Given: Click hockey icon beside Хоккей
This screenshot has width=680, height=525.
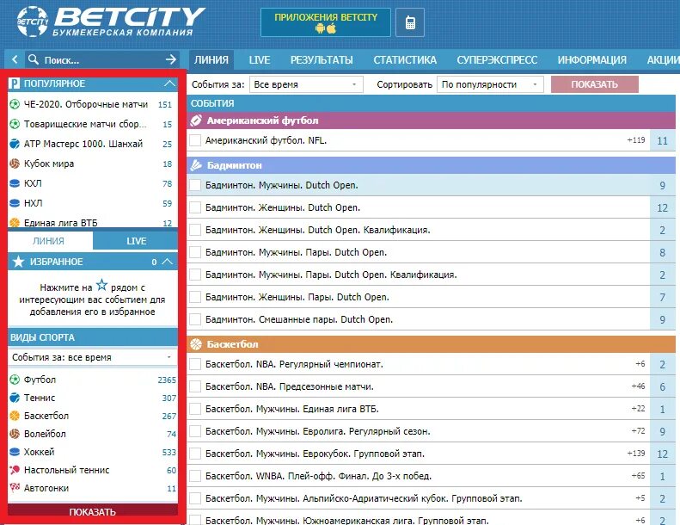Looking at the screenshot, I should 15,452.
